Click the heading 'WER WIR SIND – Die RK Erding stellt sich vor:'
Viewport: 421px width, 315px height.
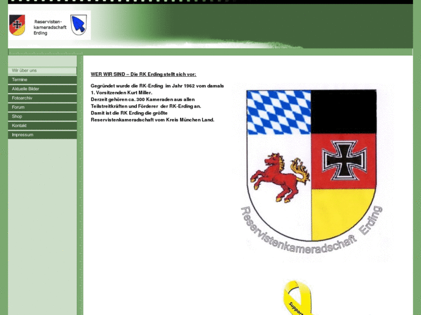pyautogui.click(x=144, y=74)
